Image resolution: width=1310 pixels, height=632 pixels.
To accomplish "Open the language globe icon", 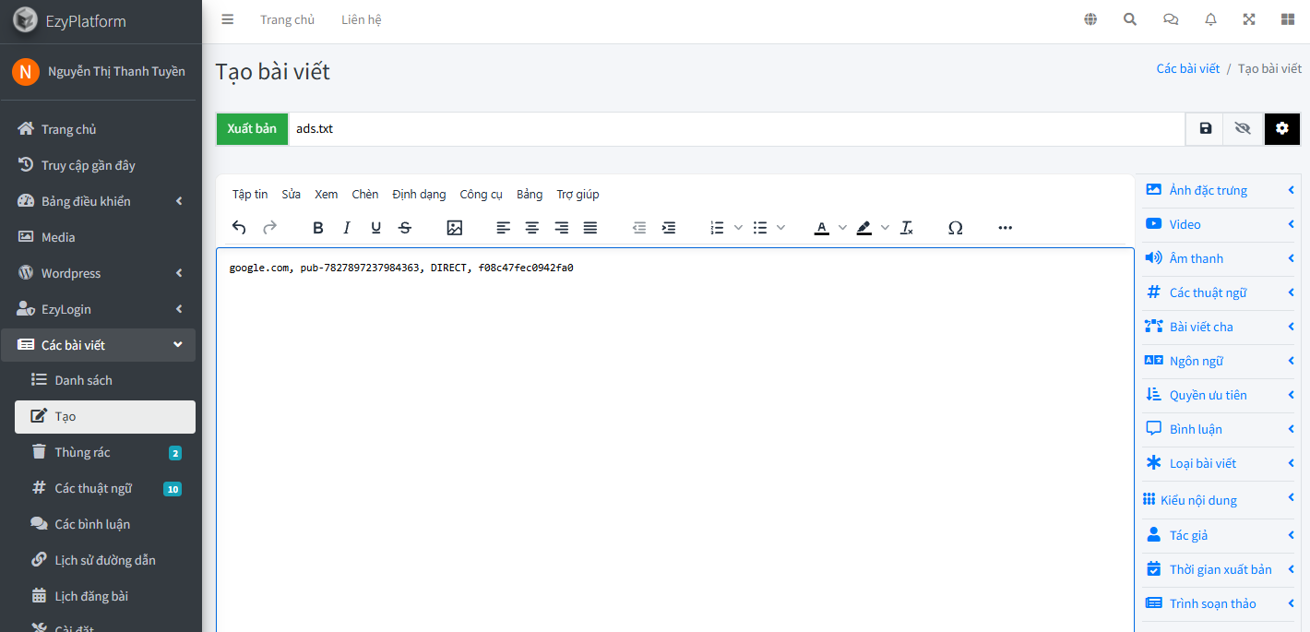I will 1090,19.
